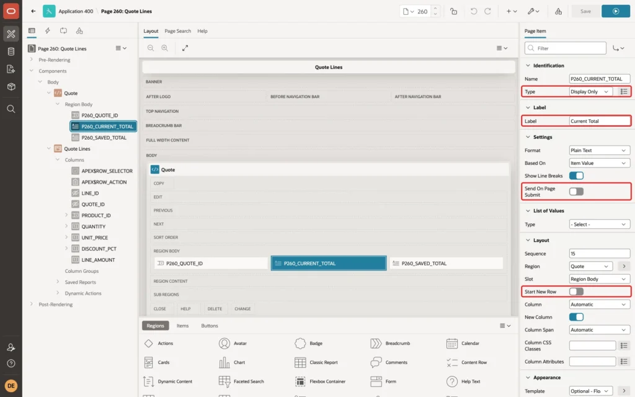
Task: Open the Dynamic Actions lightning tab
Action: [x=47, y=31]
